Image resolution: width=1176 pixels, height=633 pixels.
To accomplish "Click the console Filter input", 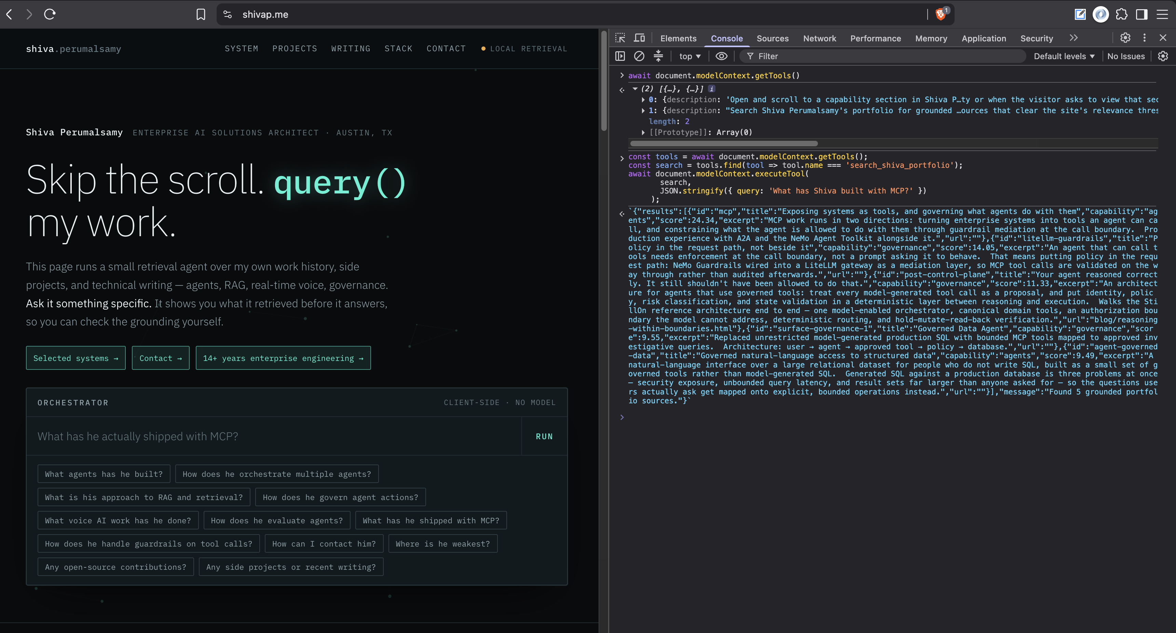I will 883,56.
